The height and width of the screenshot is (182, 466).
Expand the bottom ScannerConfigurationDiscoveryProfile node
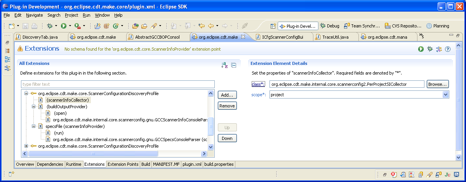tap(26, 146)
